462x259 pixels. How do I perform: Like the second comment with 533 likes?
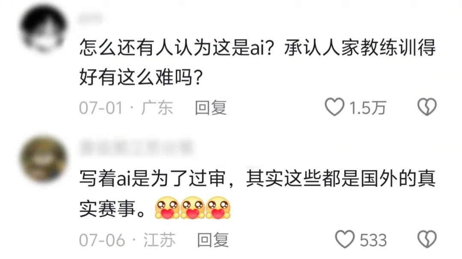point(345,239)
